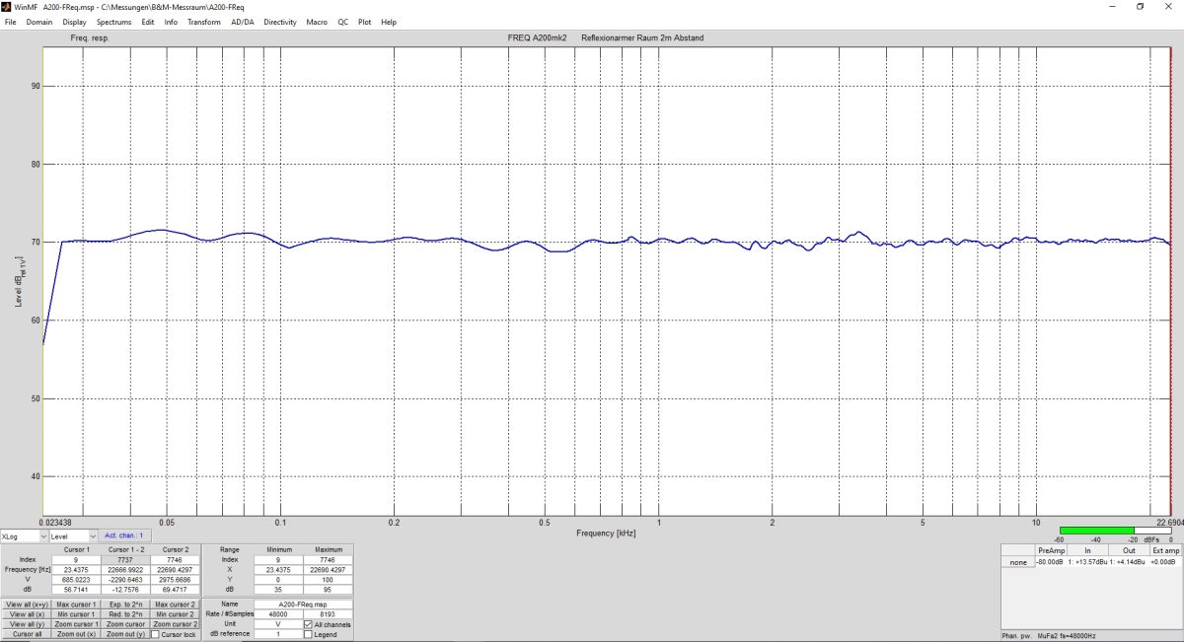Expand the XLog axis scale dropdown
The image size is (1184, 642).
coord(25,536)
